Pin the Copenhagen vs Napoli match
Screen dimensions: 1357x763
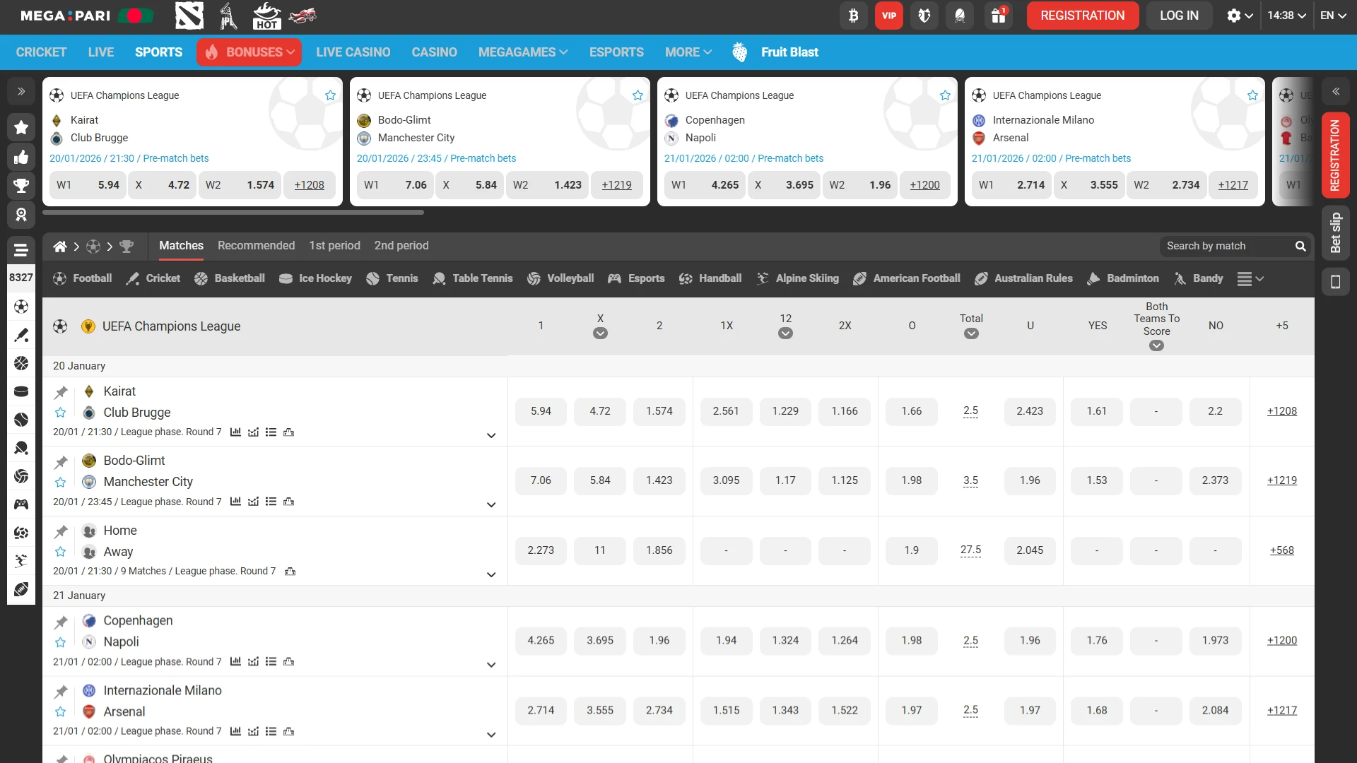click(61, 622)
